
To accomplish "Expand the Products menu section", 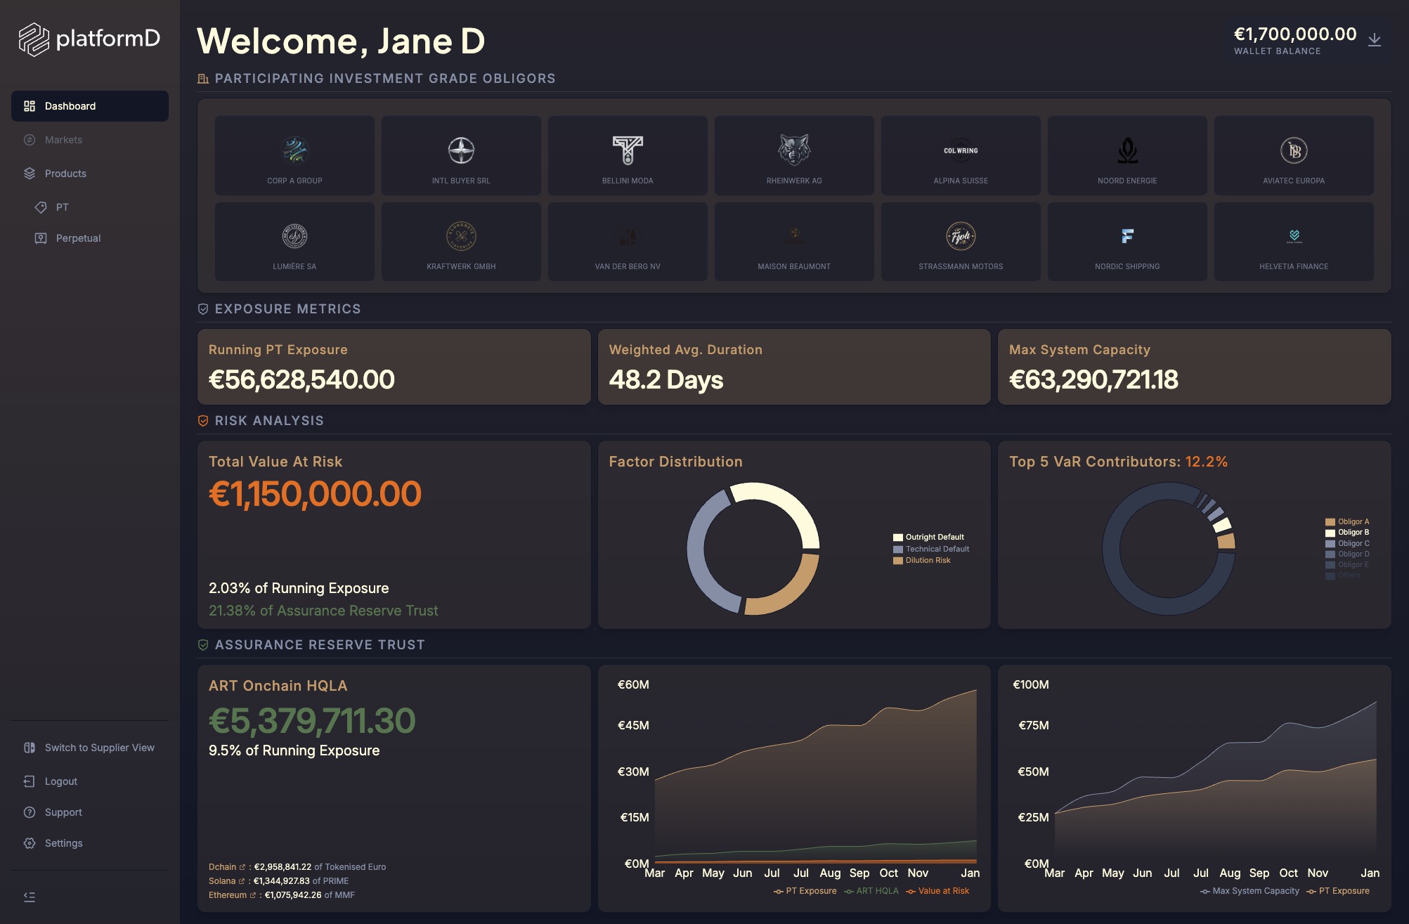I will point(65,174).
